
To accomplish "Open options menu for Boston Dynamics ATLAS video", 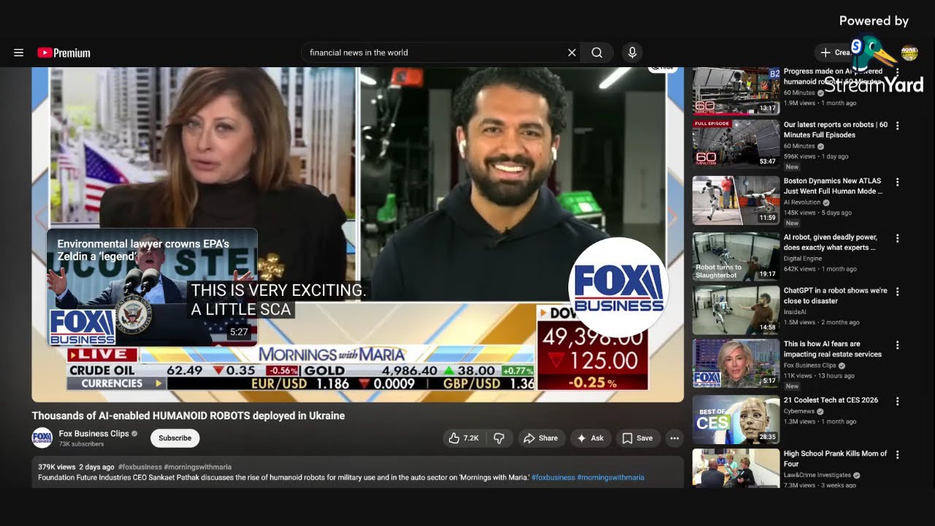I will (898, 182).
